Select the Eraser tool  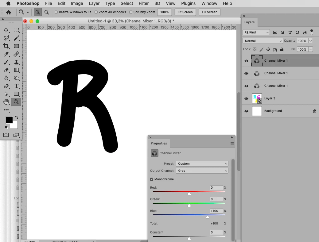coord(6,70)
